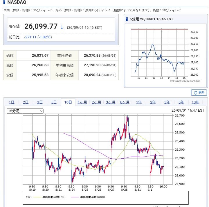Show the 3ヶ月 chart range
The width and height of the screenshot is (209, 207).
111,102
